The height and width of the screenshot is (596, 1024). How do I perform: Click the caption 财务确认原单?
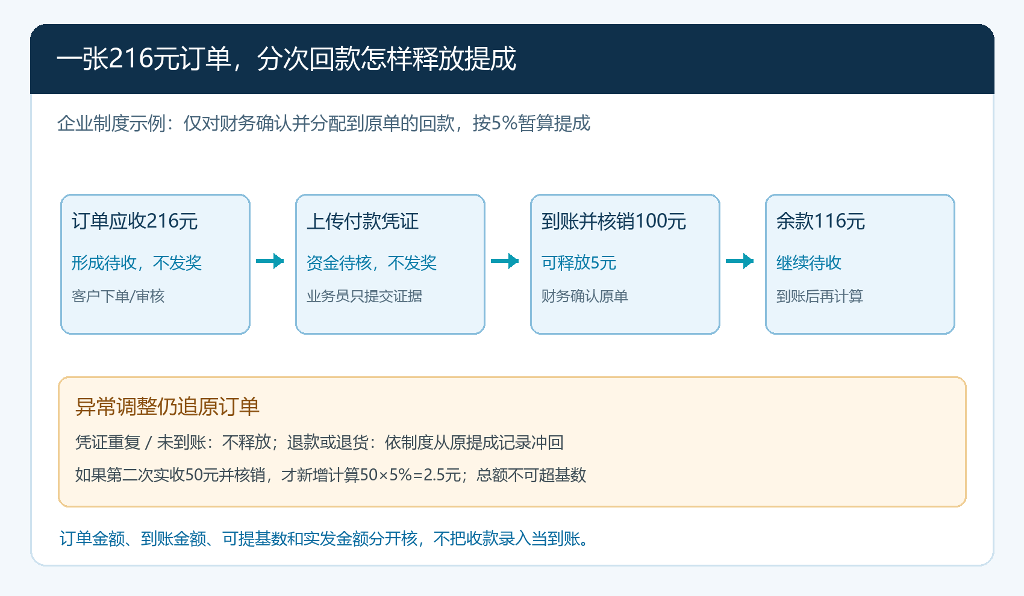coord(585,296)
